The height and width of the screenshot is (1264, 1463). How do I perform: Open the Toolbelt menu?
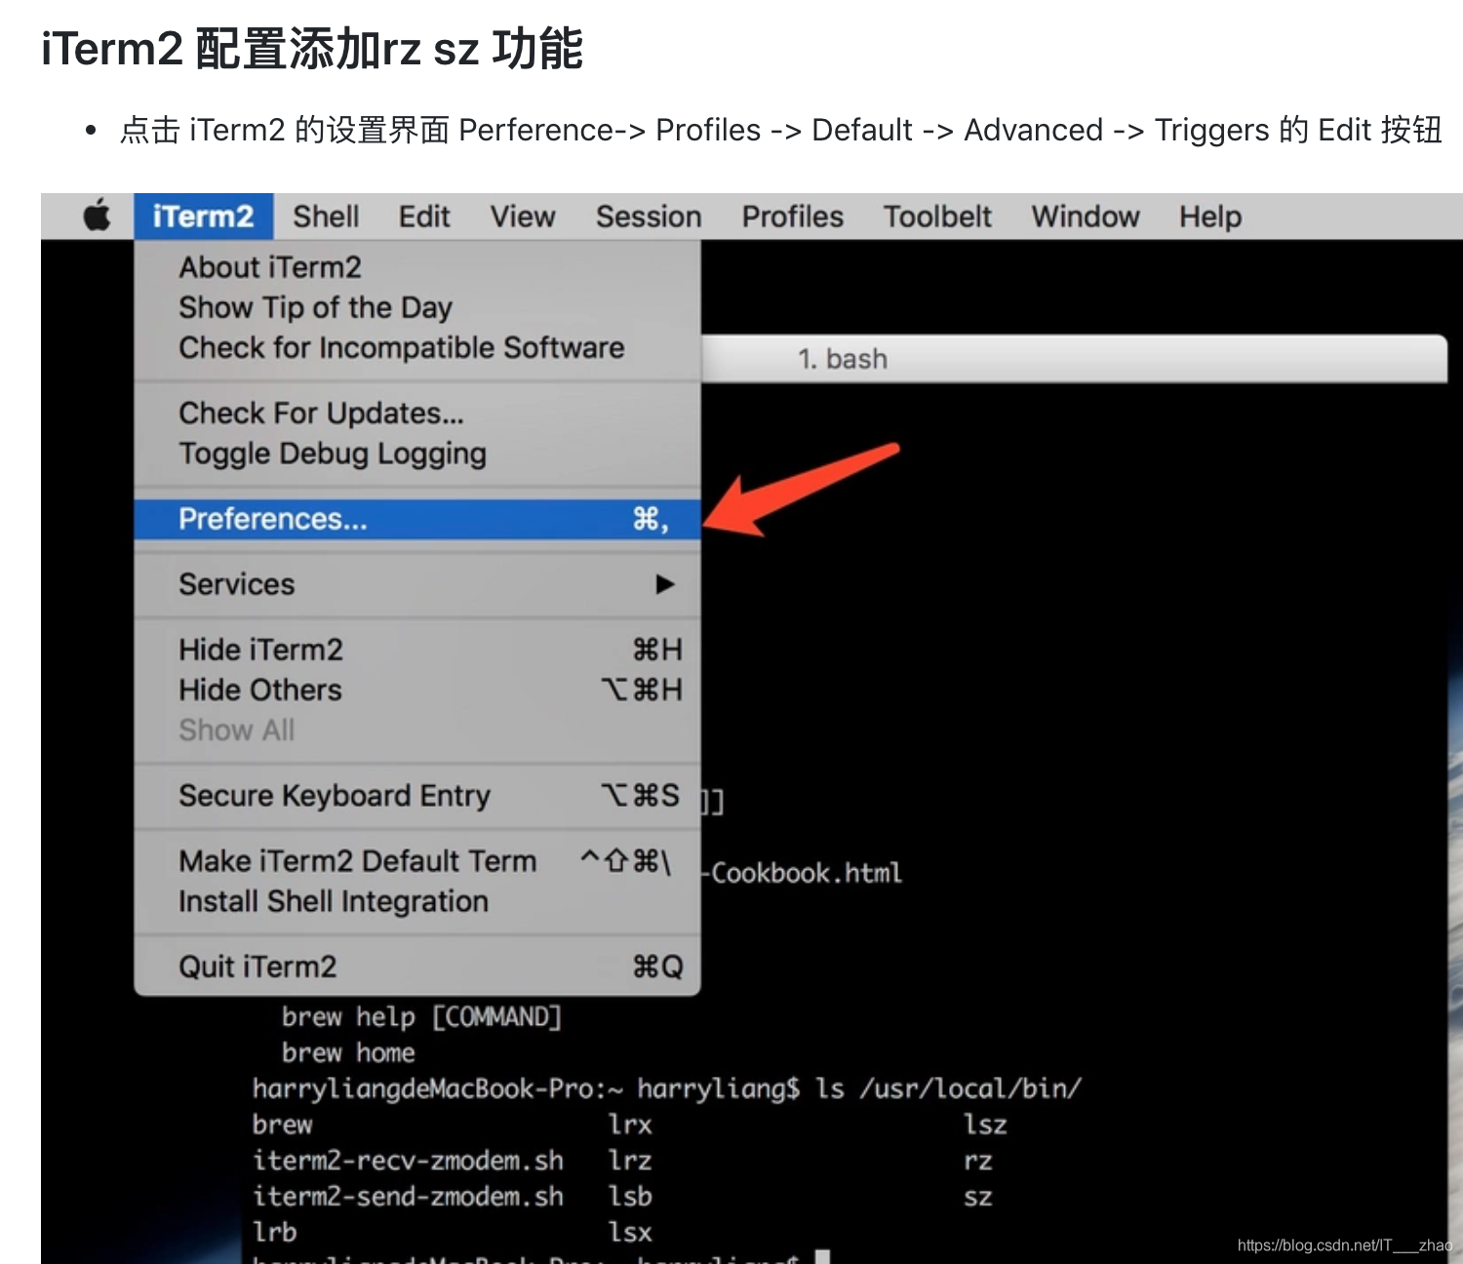tap(937, 217)
